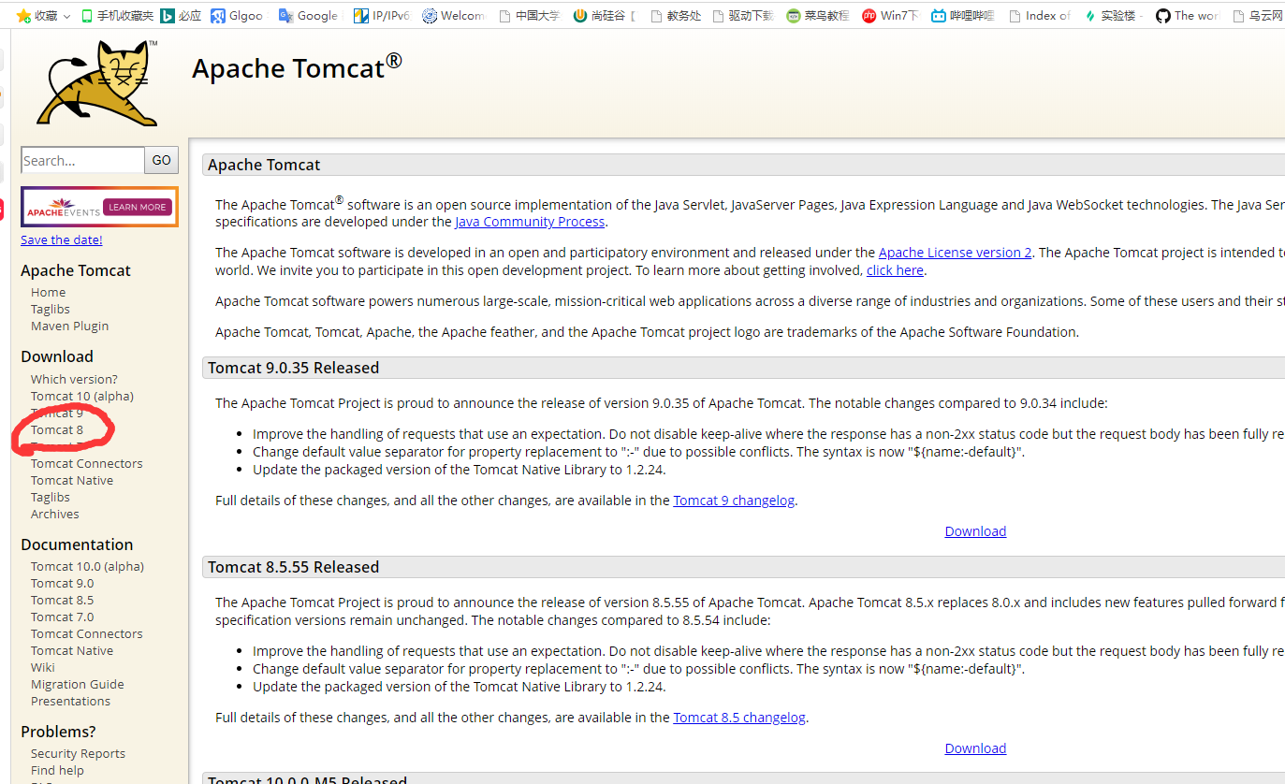This screenshot has width=1285, height=784.
Task: Click the Tomcat cat logo
Action: tap(97, 82)
